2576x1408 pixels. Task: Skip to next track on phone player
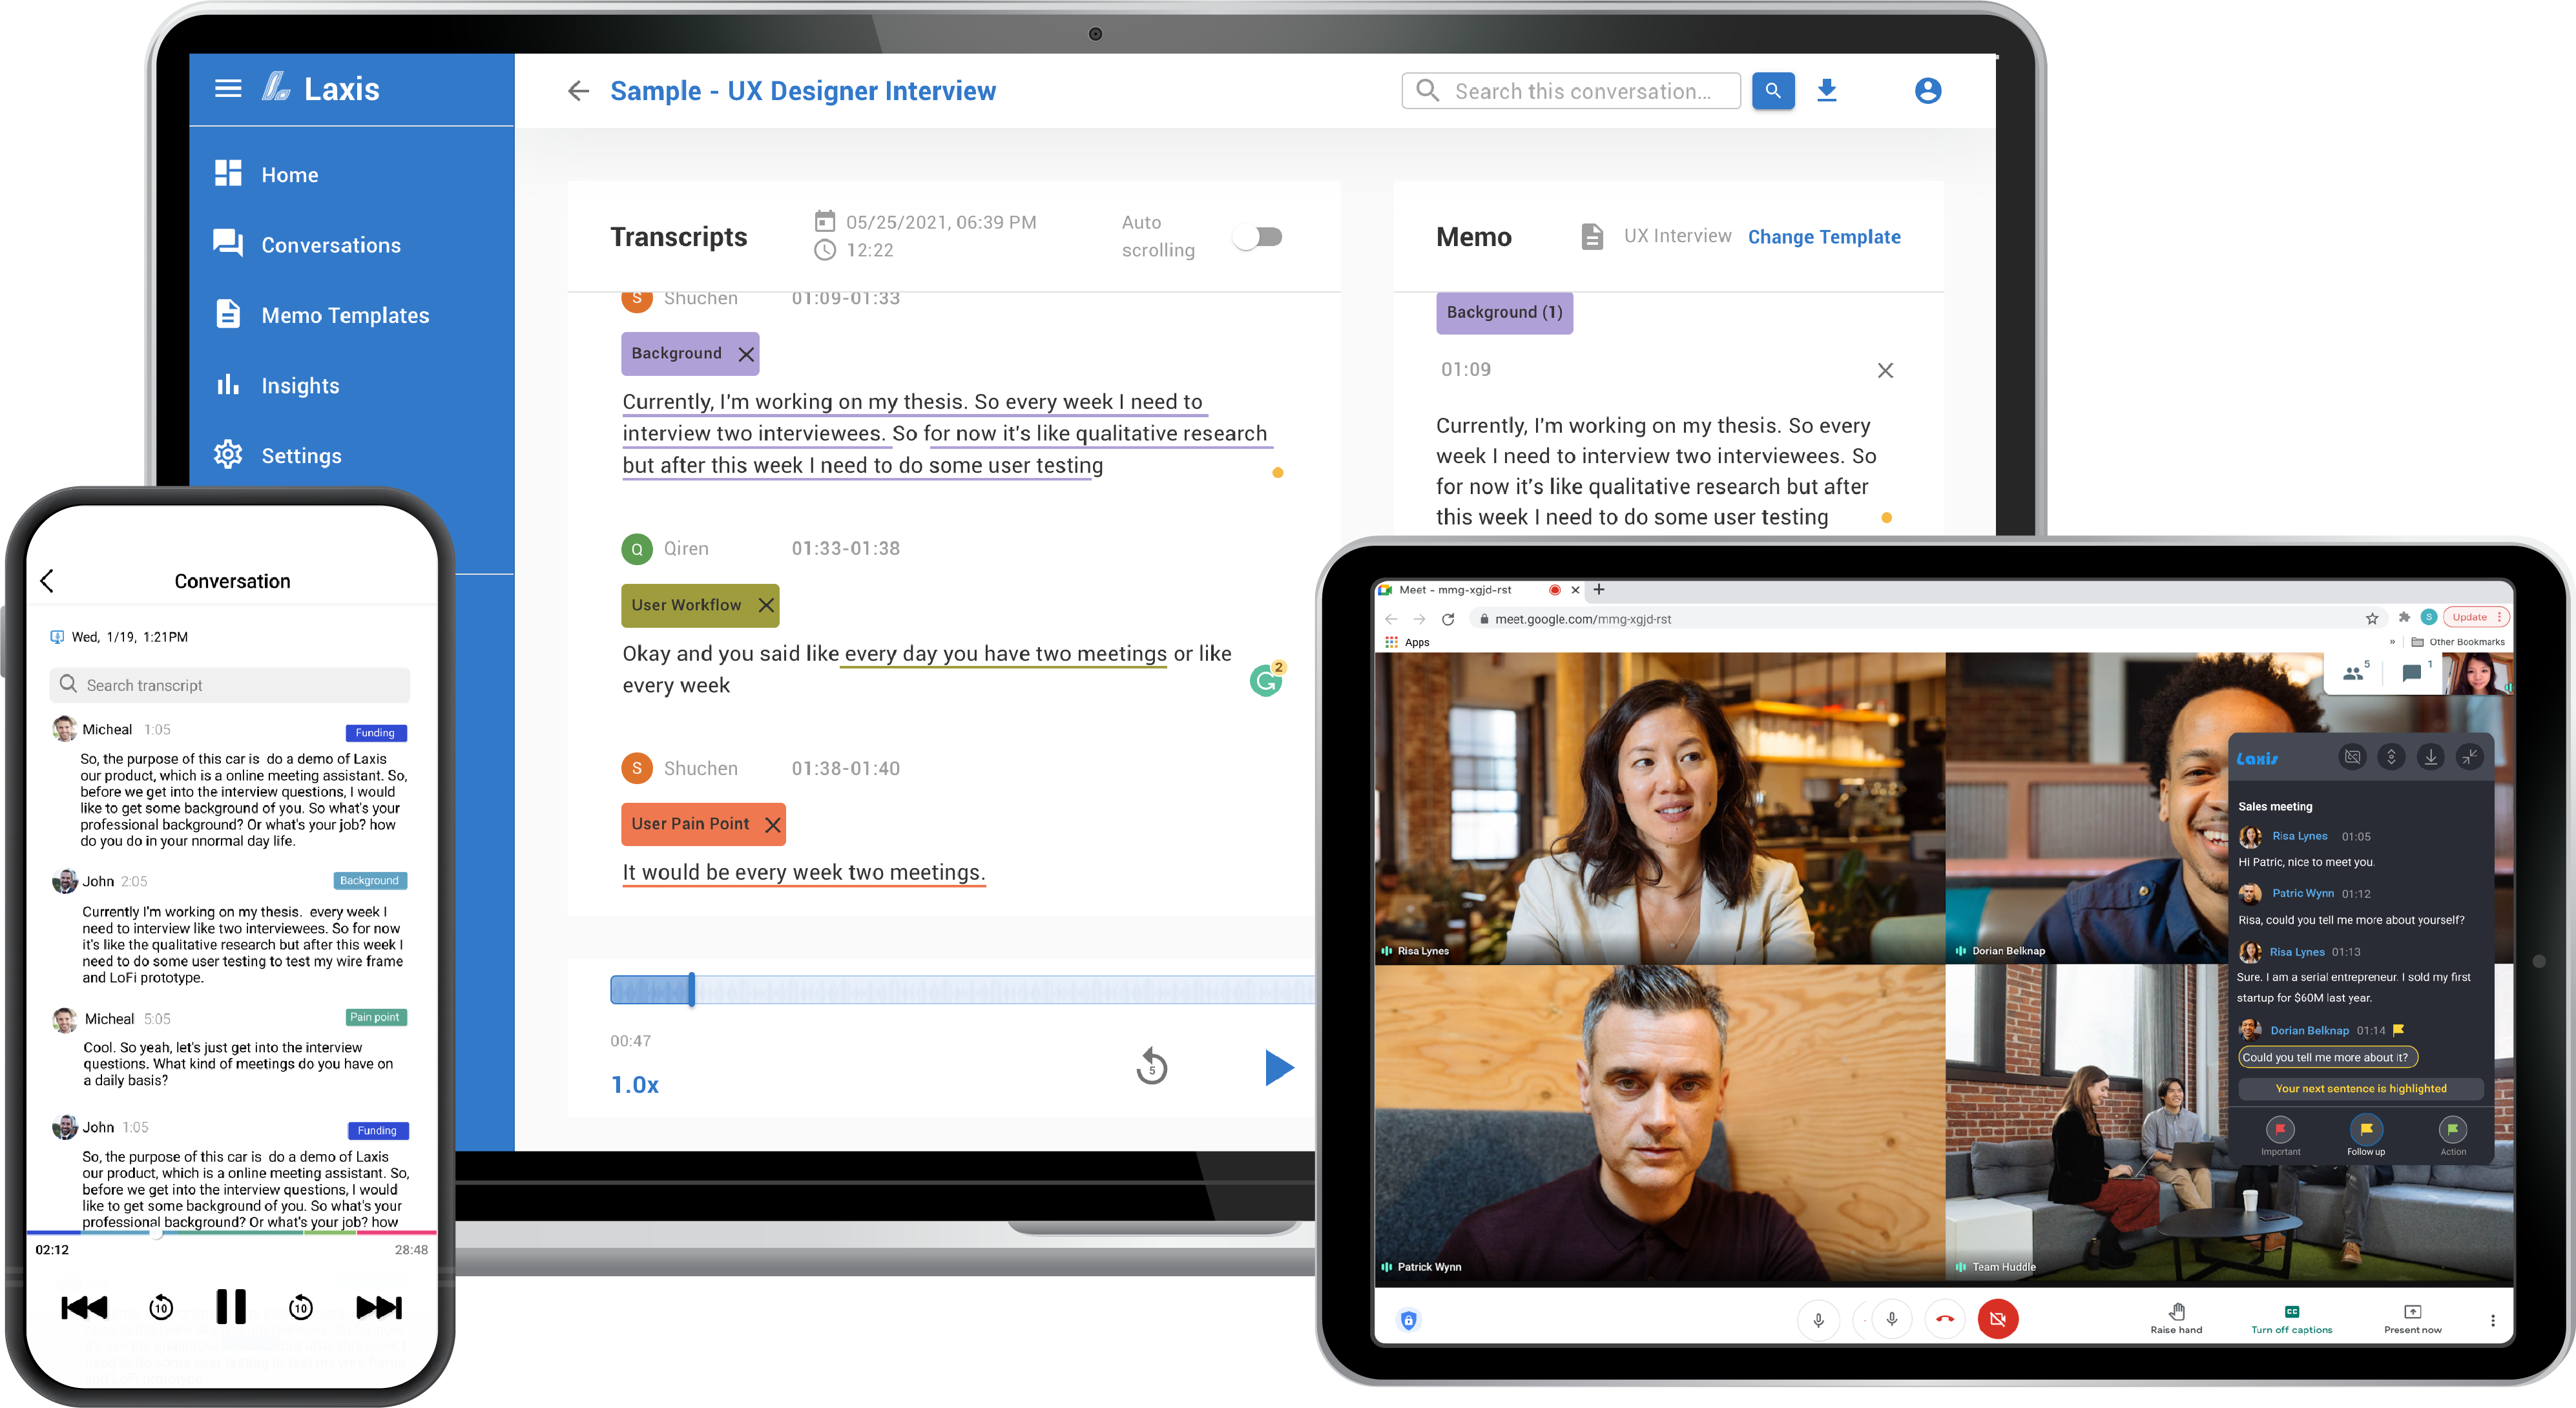[379, 1307]
